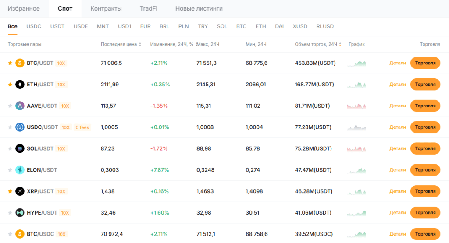Filter pairs by BTC quote
Image resolution: width=449 pixels, height=243 pixels.
pos(241,26)
